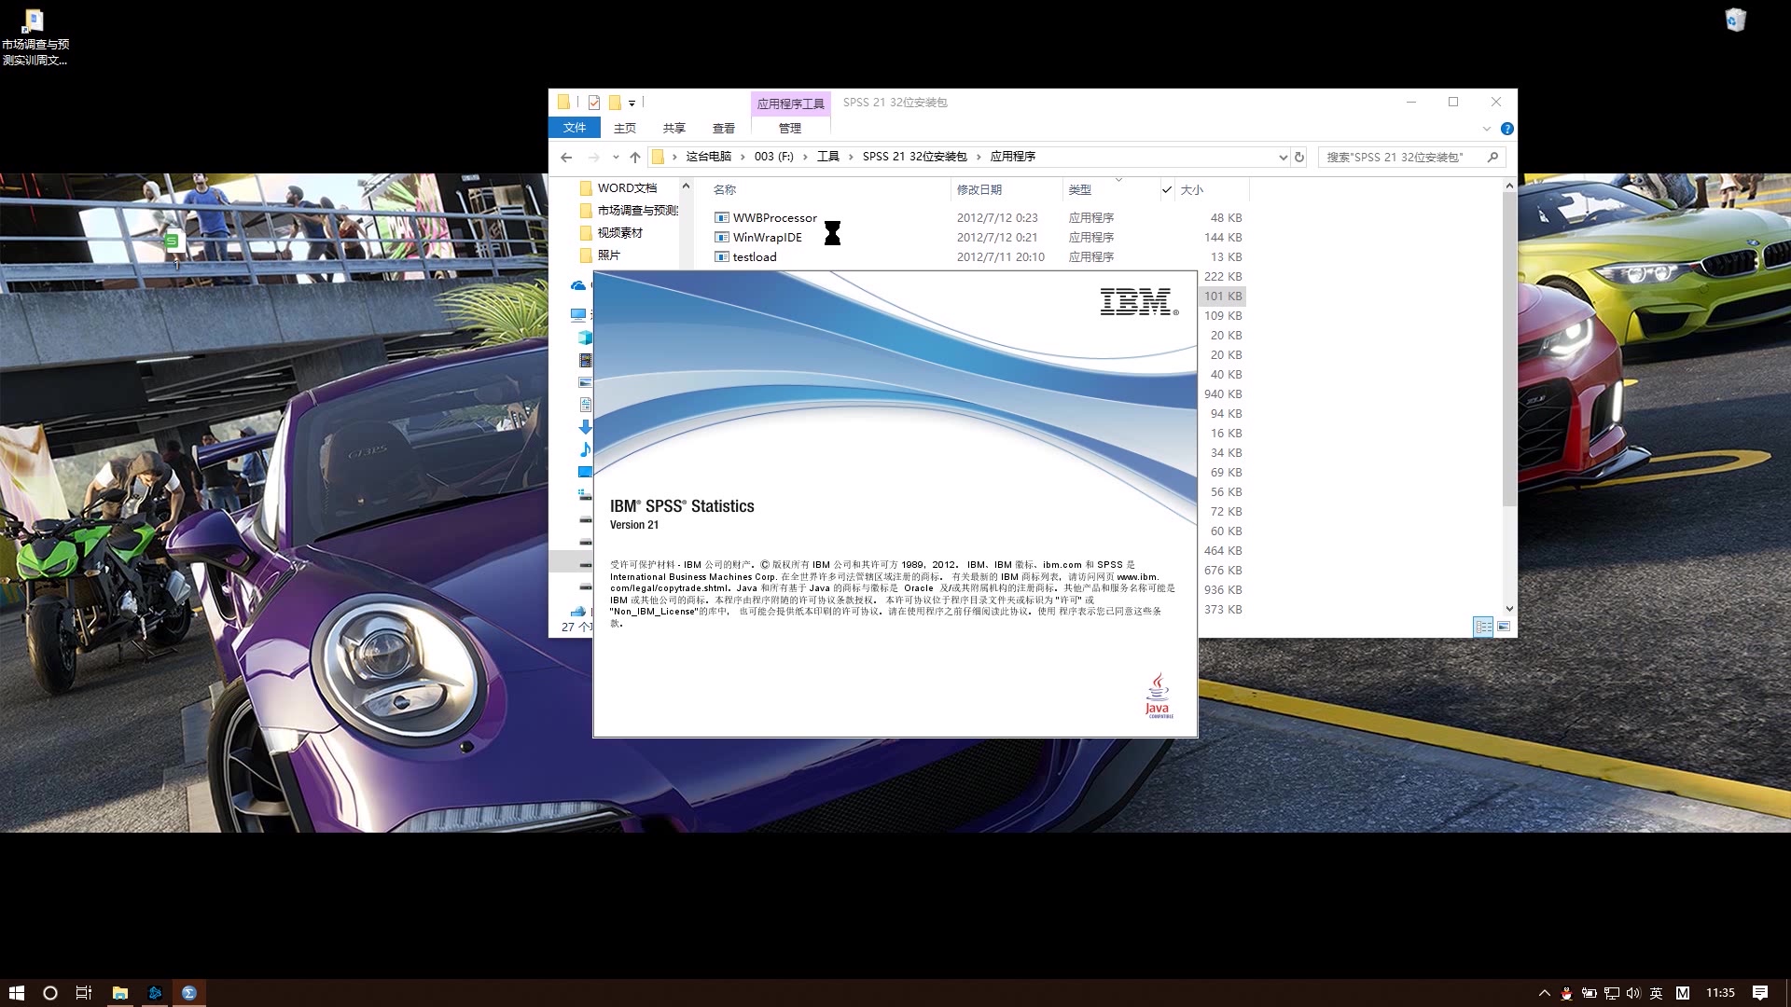1791x1007 pixels.
Task: Open Task View on the taskbar
Action: [84, 993]
